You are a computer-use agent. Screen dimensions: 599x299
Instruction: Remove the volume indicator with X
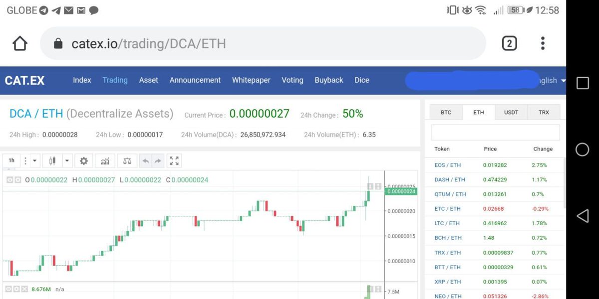(x=25, y=289)
